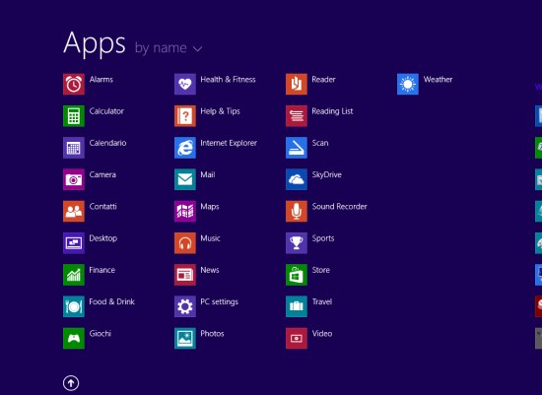
Task: Open the Reader app icon
Action: click(297, 84)
